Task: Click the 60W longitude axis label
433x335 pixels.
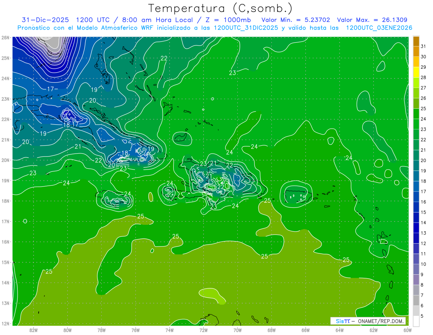Action: point(408,330)
